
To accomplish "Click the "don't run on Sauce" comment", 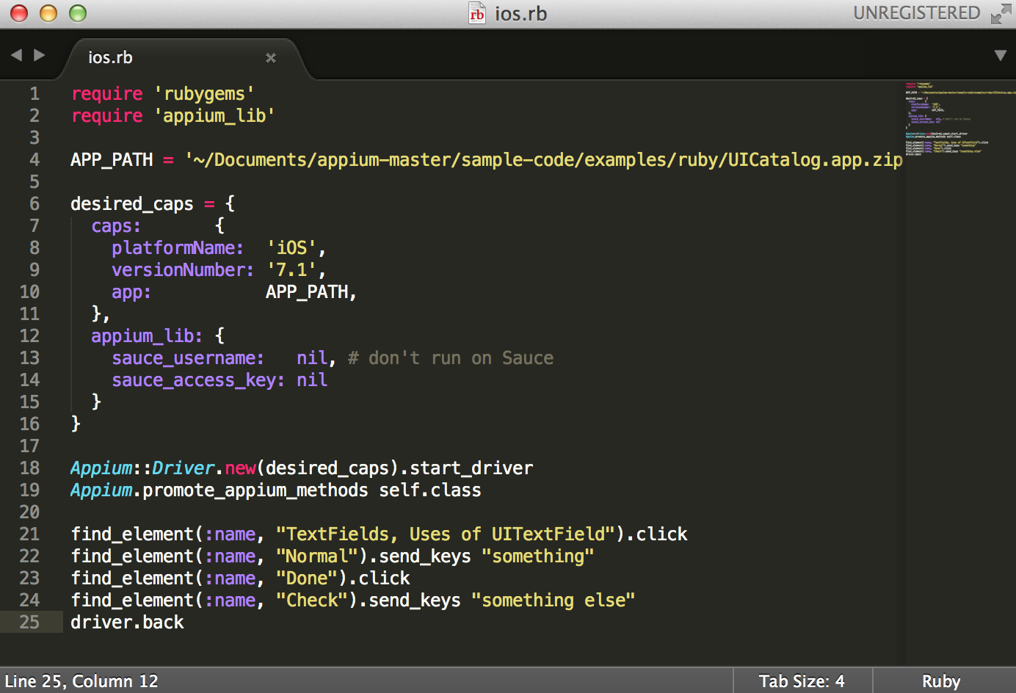I will 451,358.
